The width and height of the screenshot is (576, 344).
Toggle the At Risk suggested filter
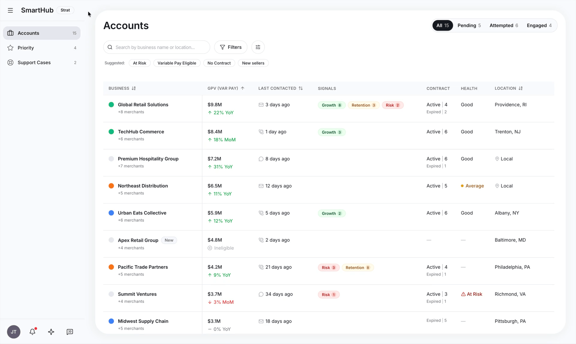coord(139,63)
